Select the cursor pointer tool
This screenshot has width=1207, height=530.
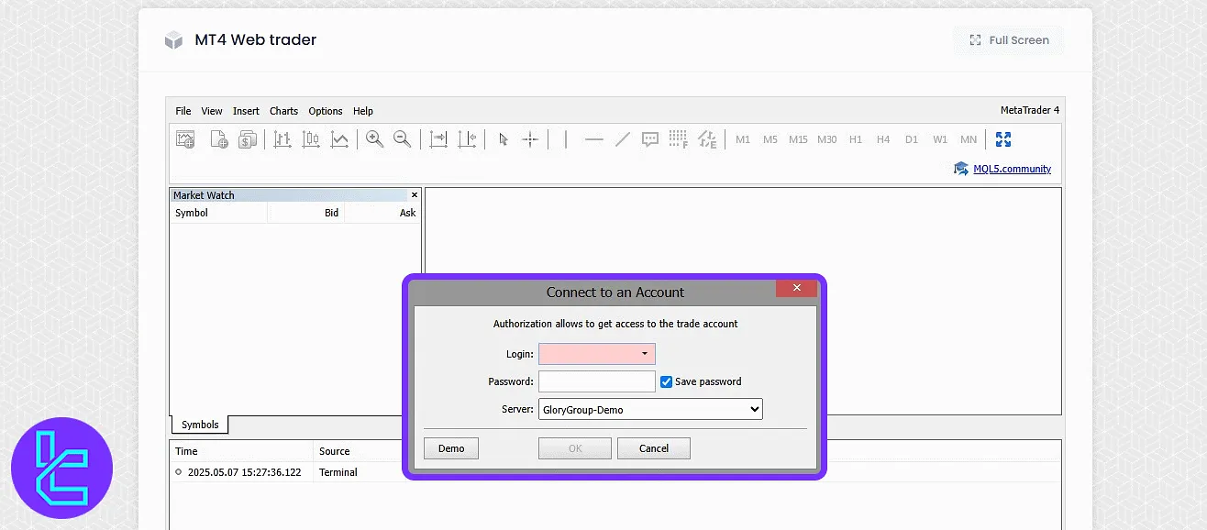[x=503, y=139]
